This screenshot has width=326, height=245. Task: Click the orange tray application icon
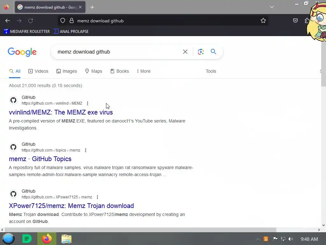[266, 239]
